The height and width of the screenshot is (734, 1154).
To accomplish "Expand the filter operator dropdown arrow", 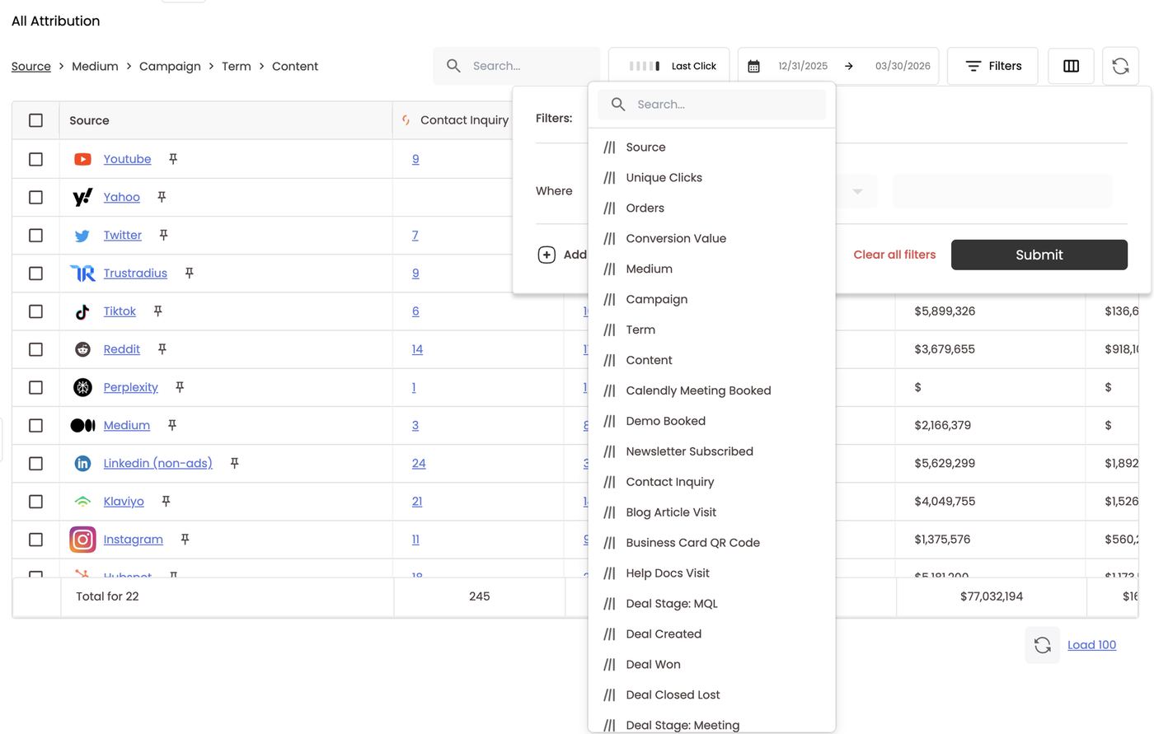I will click(857, 191).
